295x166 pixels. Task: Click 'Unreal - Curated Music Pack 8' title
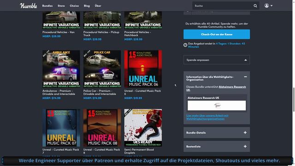click(101, 151)
